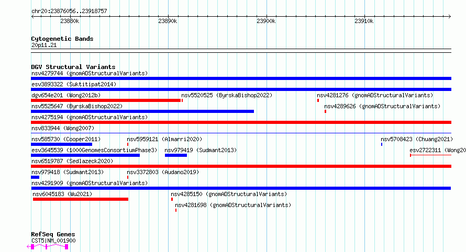Image resolution: width=466 pixels, height=252 pixels.
Task: Click the 23910k ruler position label
Action: pos(364,21)
